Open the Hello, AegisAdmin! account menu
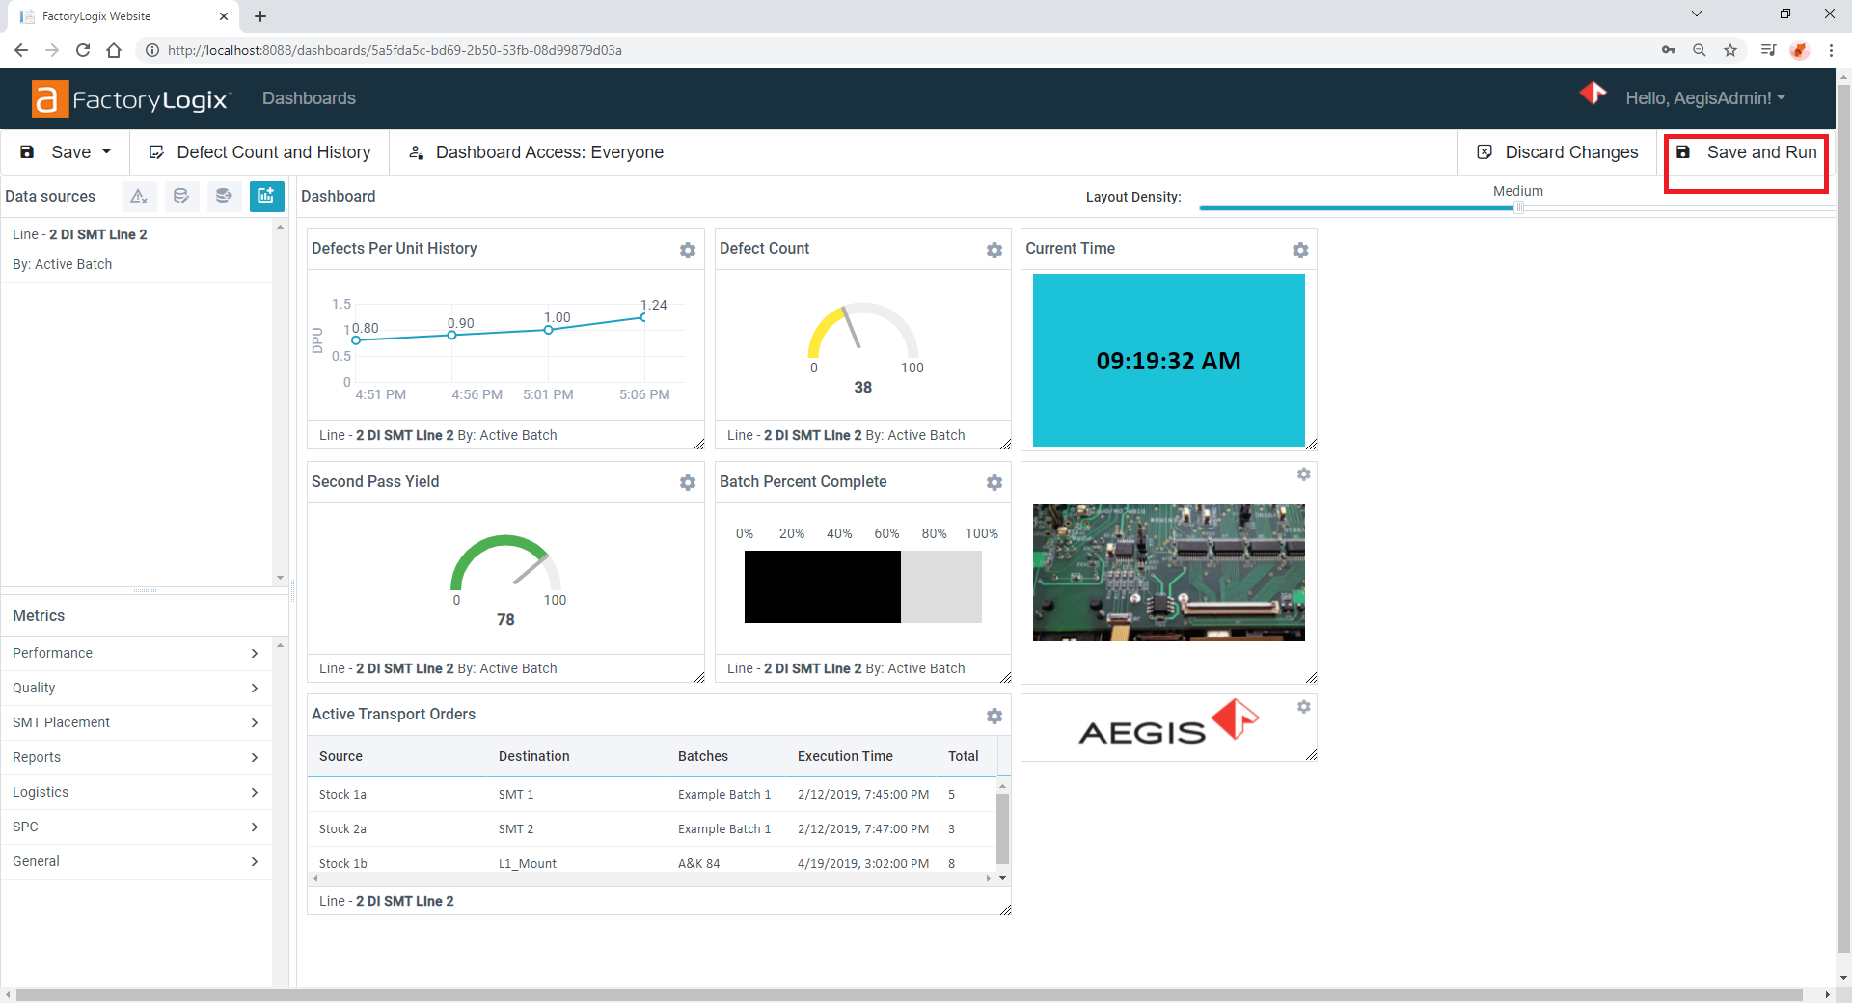Image resolution: width=1852 pixels, height=1003 pixels. point(1705,97)
